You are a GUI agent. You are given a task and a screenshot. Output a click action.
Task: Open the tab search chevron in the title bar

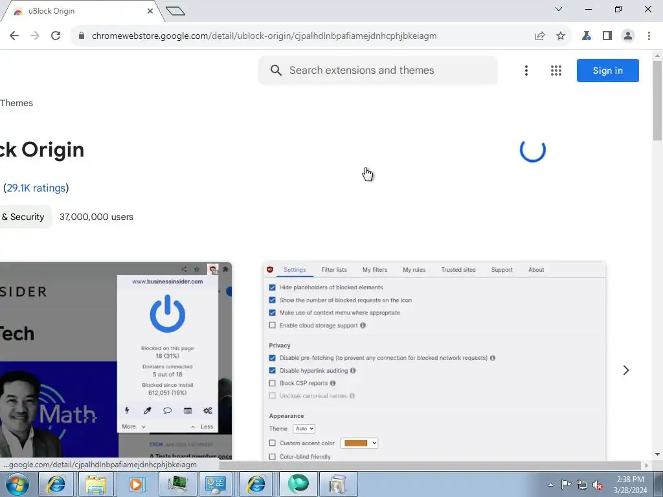(559, 9)
